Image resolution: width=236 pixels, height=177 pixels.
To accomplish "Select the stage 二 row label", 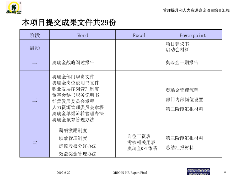I will (35, 100).
